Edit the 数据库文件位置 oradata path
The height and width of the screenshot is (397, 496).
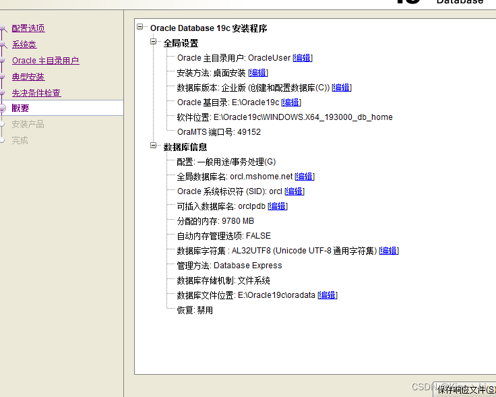(328, 295)
